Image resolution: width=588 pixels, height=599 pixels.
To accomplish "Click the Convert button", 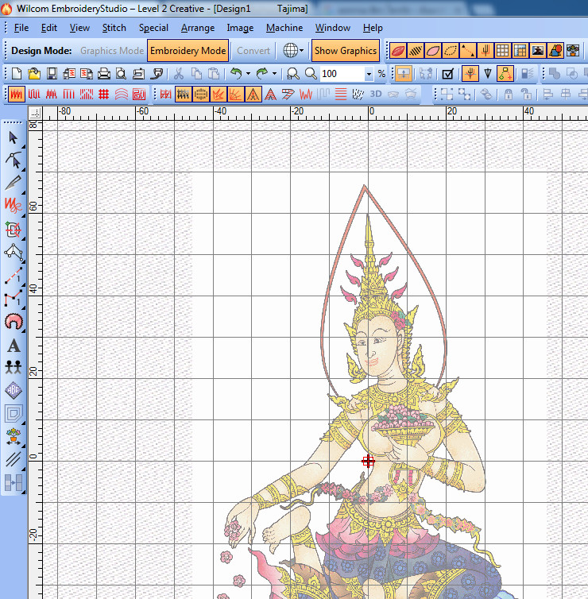I will 253,50.
